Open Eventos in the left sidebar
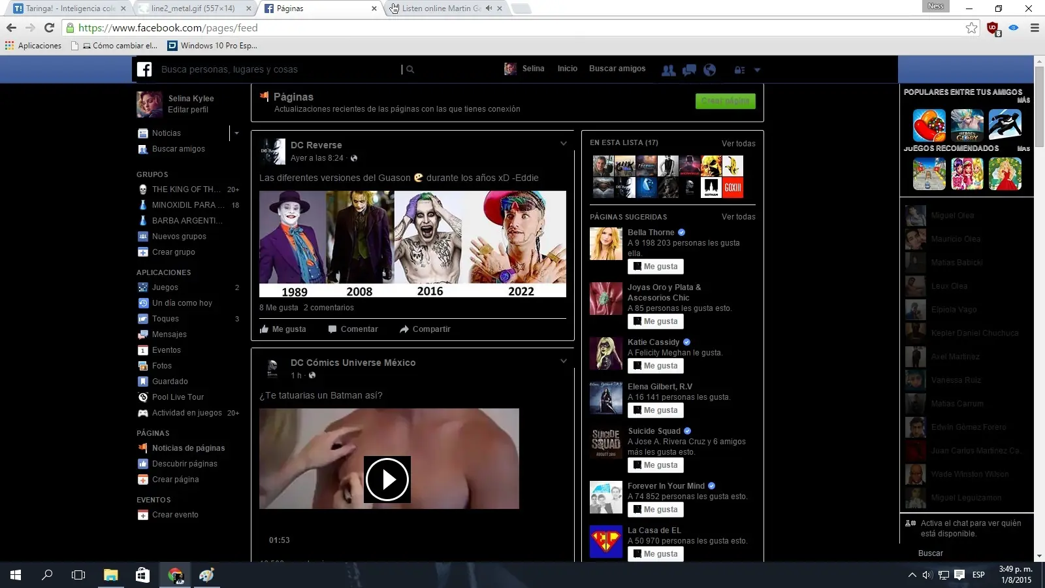Screen dimensions: 1045x588 [167, 350]
